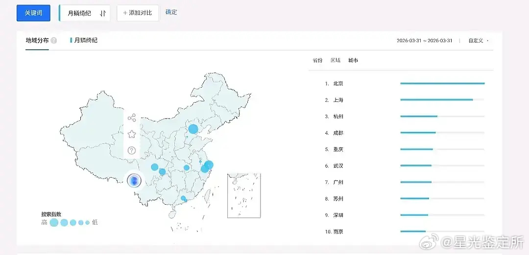Click the South China Sea inset map

pyautogui.click(x=244, y=195)
